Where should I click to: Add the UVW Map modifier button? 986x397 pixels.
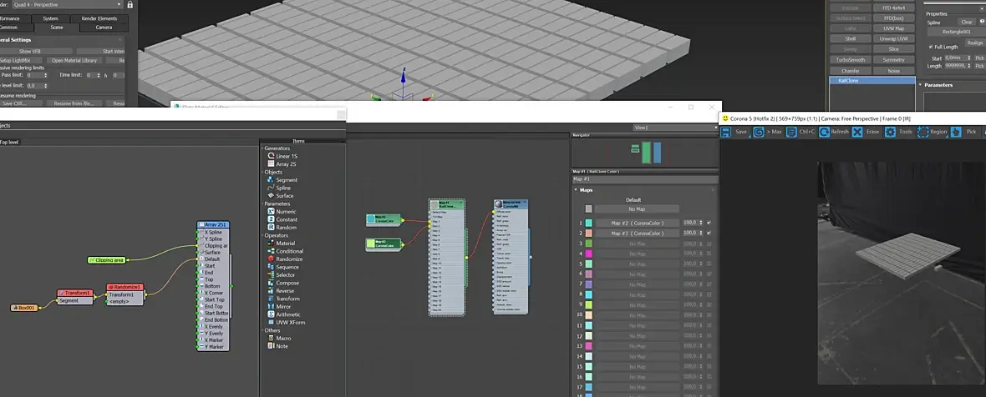893,28
